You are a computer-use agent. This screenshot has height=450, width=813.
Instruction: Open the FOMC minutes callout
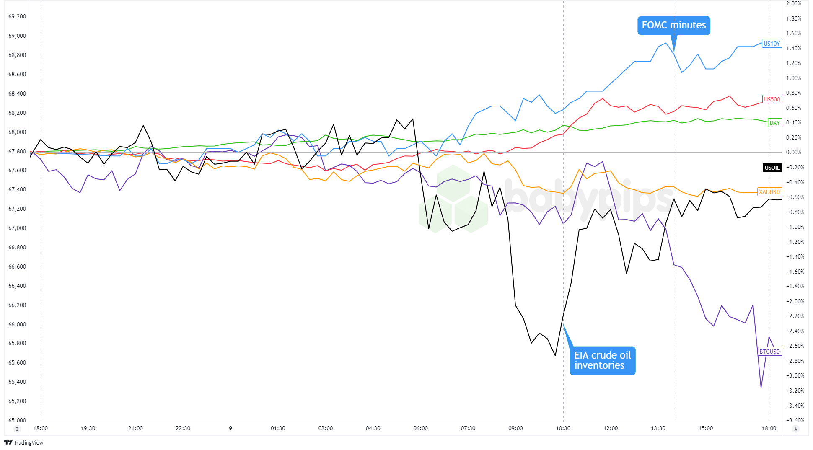(673, 26)
